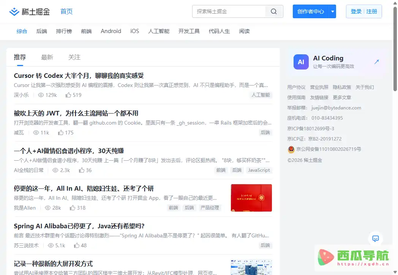This screenshot has height=275, width=398.
Task: Open the floating feedback chat icon
Action: [376, 239]
